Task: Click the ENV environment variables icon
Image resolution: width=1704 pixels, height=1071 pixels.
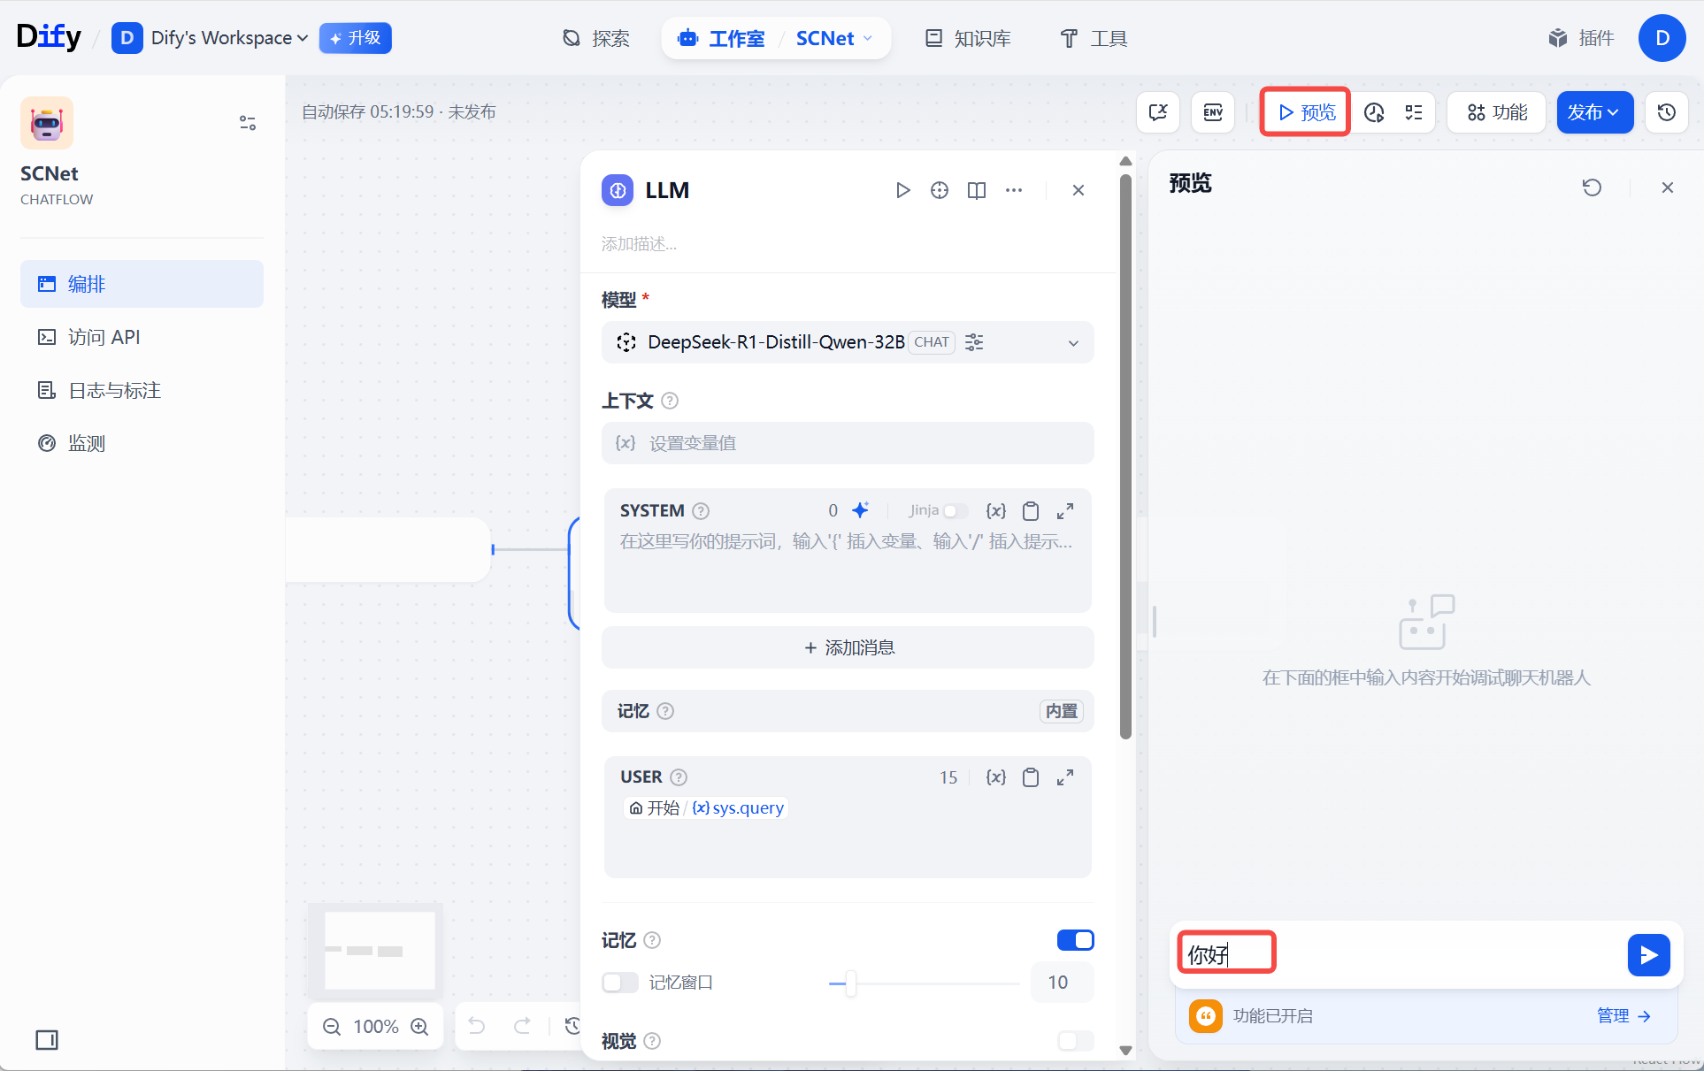Action: [1212, 112]
